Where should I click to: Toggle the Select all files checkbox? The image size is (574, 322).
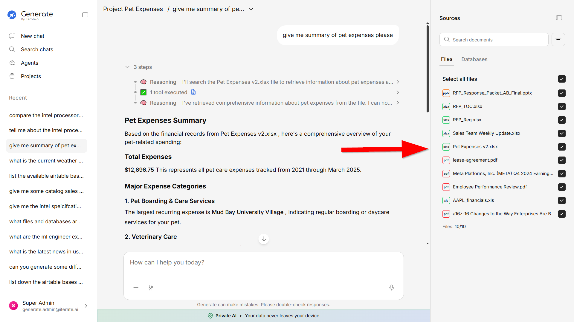pyautogui.click(x=562, y=79)
